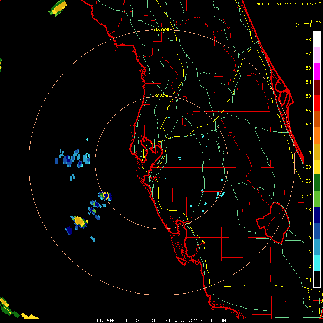Click the "NEXLAB-College of DuPage" credit text

click(x=287, y=4)
